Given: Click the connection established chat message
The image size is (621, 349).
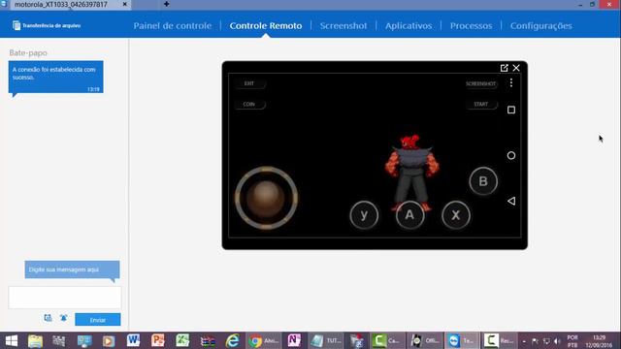Looking at the screenshot, I should tap(56, 77).
